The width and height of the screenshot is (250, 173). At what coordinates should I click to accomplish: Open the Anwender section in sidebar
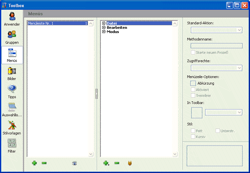tap(12, 19)
